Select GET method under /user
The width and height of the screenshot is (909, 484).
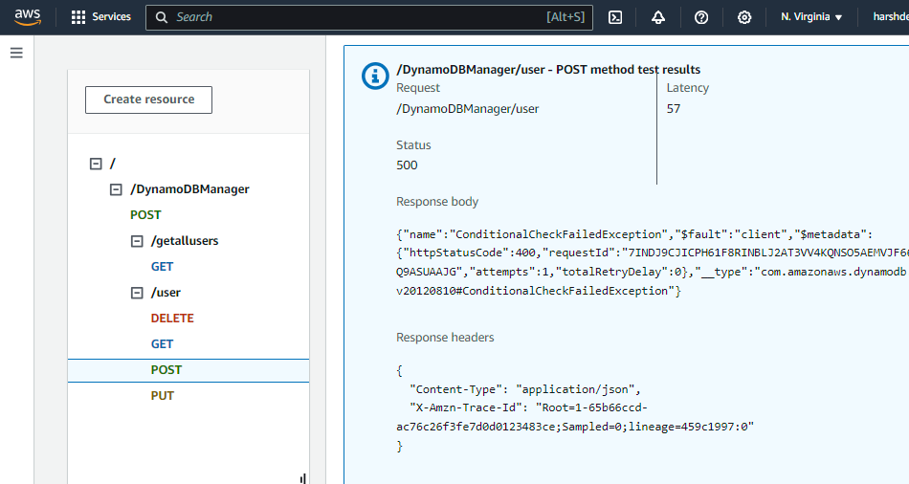click(x=162, y=344)
